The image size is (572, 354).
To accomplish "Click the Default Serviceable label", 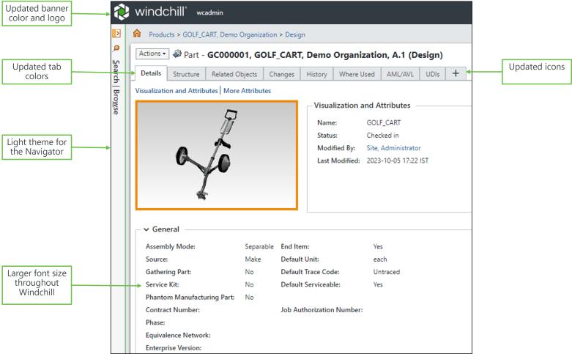I will point(311,284).
